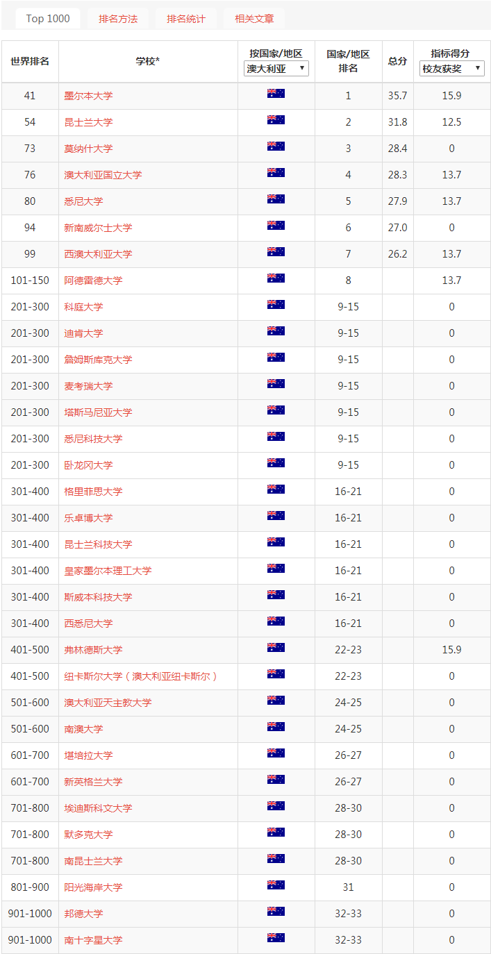The height and width of the screenshot is (954, 491).
Task: Open the 堪培拉大学 link
Action: click(x=88, y=755)
